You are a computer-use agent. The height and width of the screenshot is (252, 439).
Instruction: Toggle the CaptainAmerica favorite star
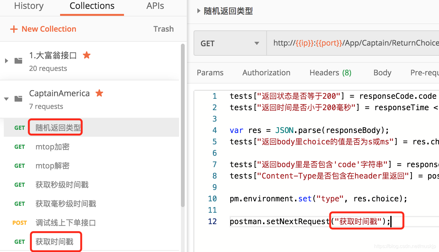99,93
